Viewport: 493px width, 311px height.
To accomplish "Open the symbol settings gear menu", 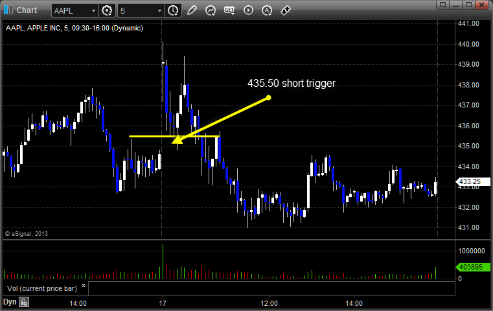I will 107,10.
